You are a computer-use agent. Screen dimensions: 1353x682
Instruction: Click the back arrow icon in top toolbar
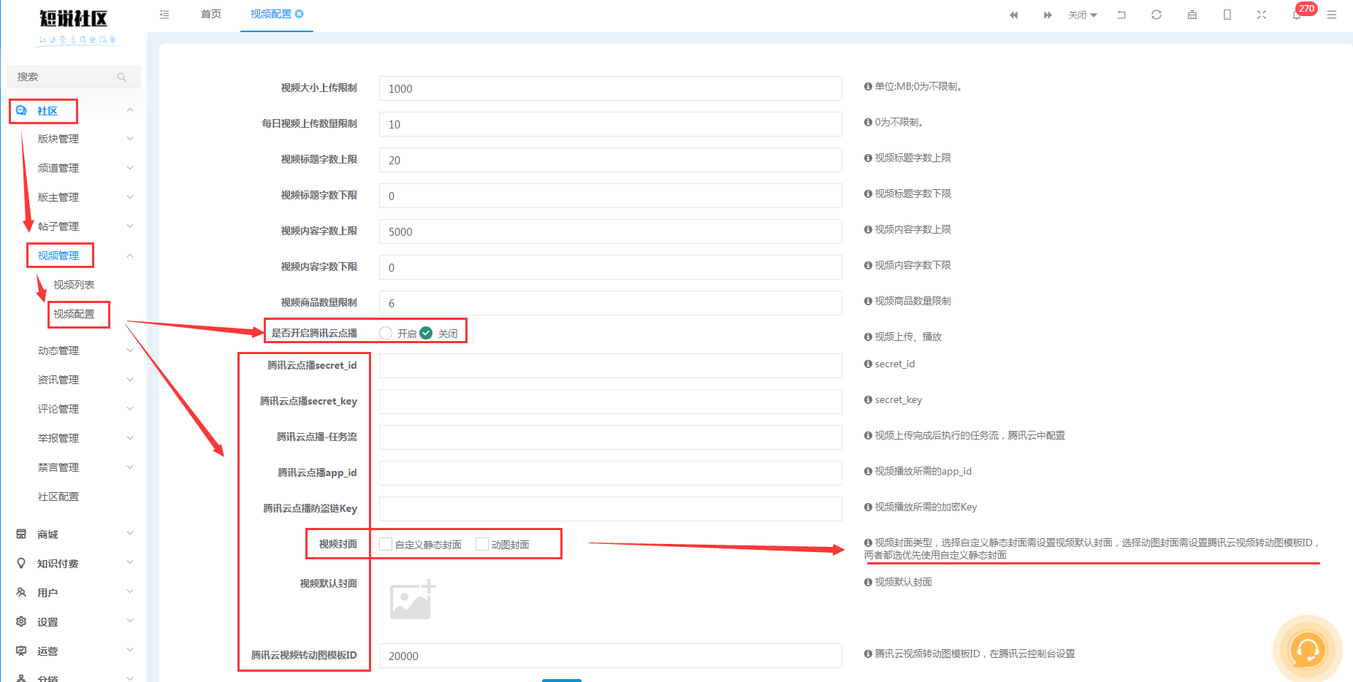click(x=1121, y=15)
